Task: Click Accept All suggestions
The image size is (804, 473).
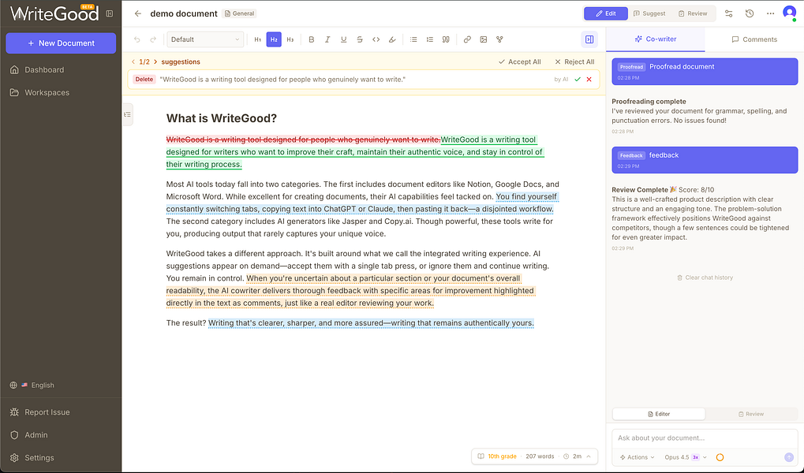Action: tap(519, 61)
